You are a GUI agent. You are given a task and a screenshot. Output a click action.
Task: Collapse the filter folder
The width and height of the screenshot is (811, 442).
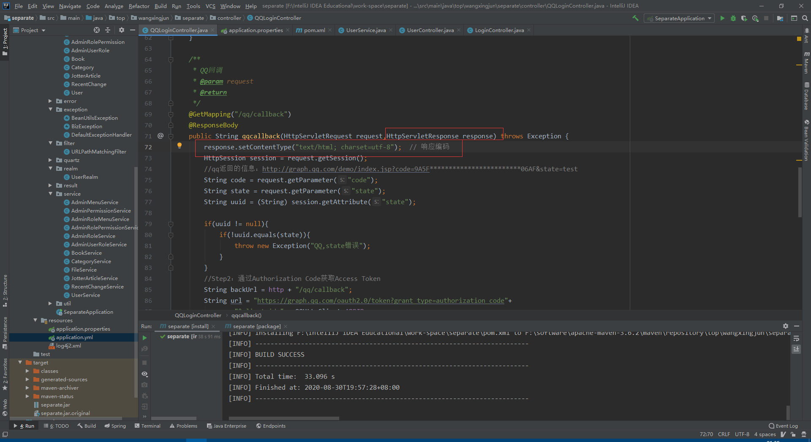(x=50, y=143)
